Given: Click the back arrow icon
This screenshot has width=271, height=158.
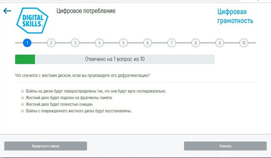Looking at the screenshot, I should [x=7, y=11].
